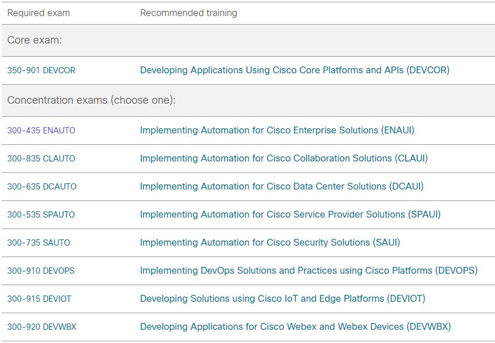The height and width of the screenshot is (343, 495).
Task: Click the 300-915 DEVIOT exam link
Action: [x=39, y=299]
